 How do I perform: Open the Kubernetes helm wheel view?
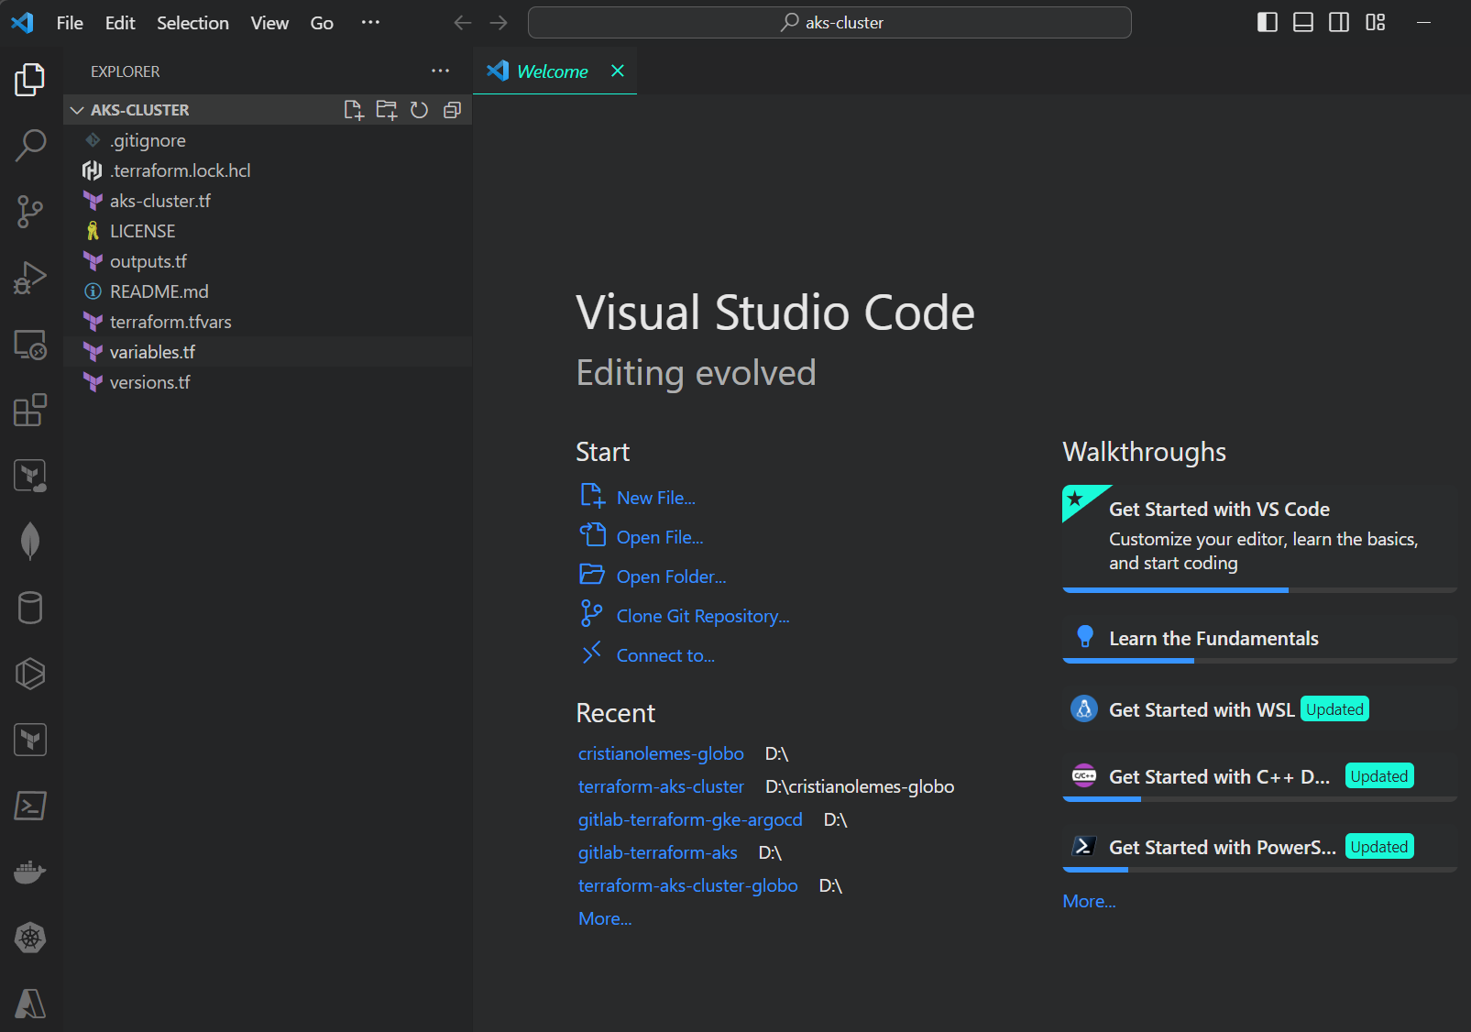(30, 938)
